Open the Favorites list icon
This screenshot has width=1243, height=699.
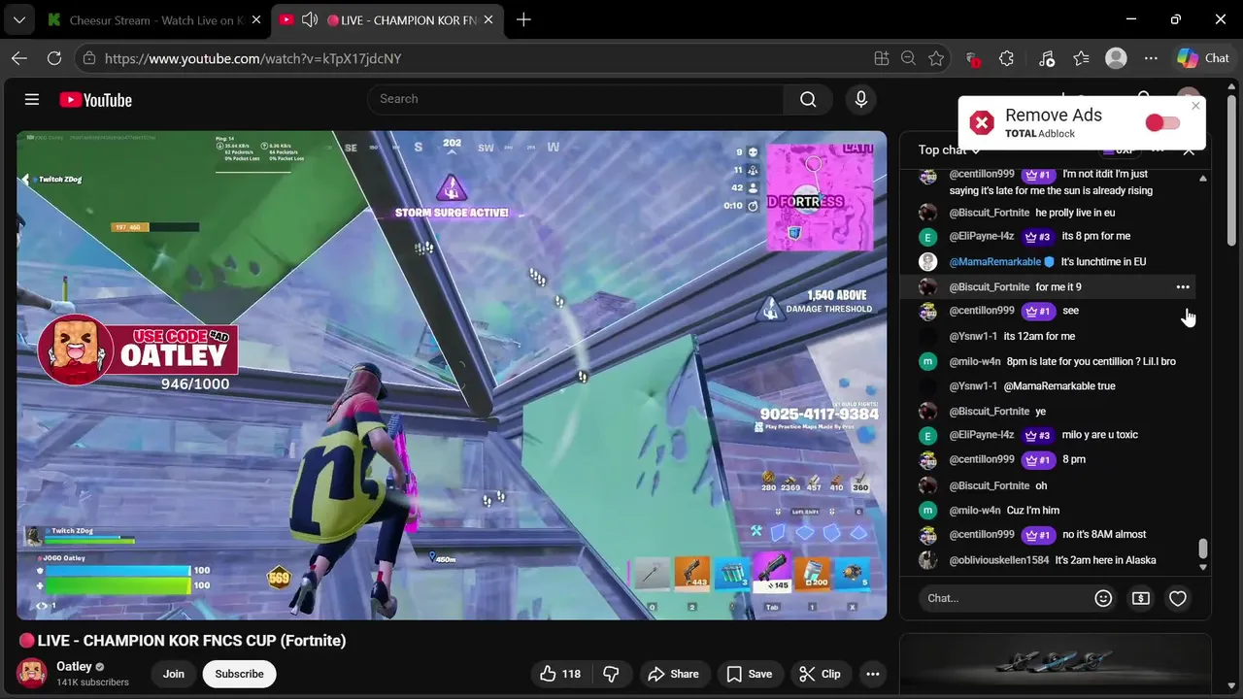tap(1082, 58)
